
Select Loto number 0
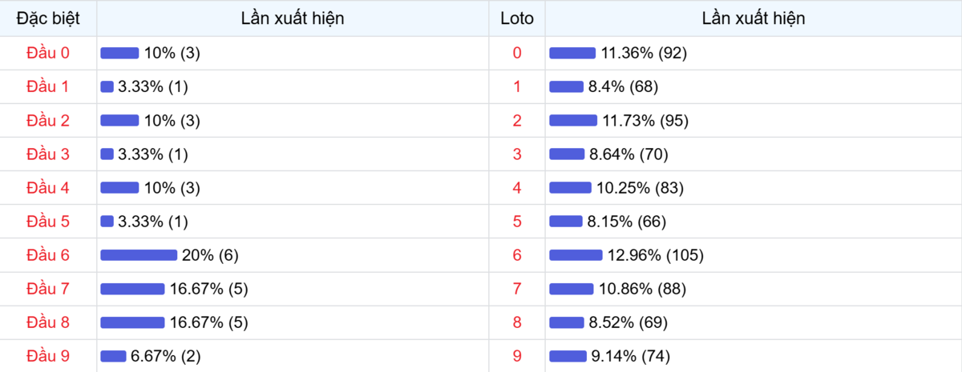(516, 53)
